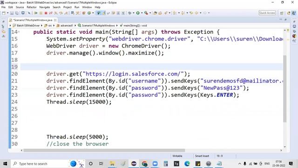Image resolution: width=298 pixels, height=168 pixels.
Task: Click Scenario17MultipleWindows class in breadcrumb
Action: coord(98,26)
